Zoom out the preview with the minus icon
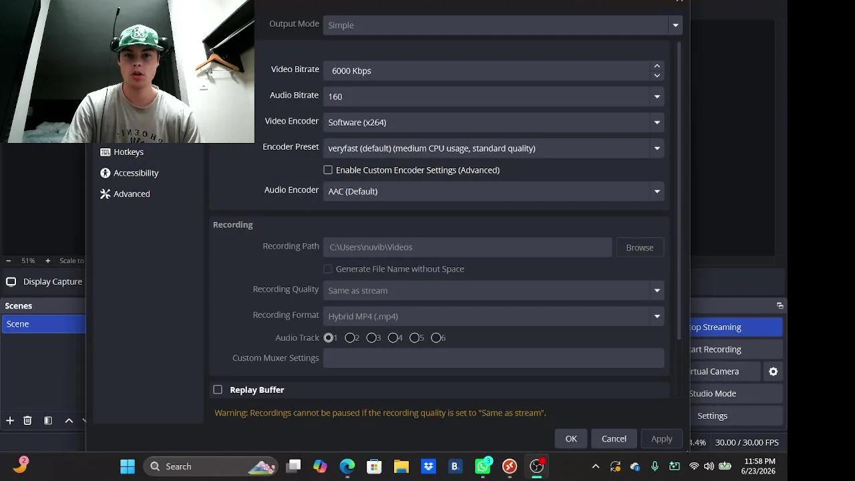 click(x=9, y=261)
